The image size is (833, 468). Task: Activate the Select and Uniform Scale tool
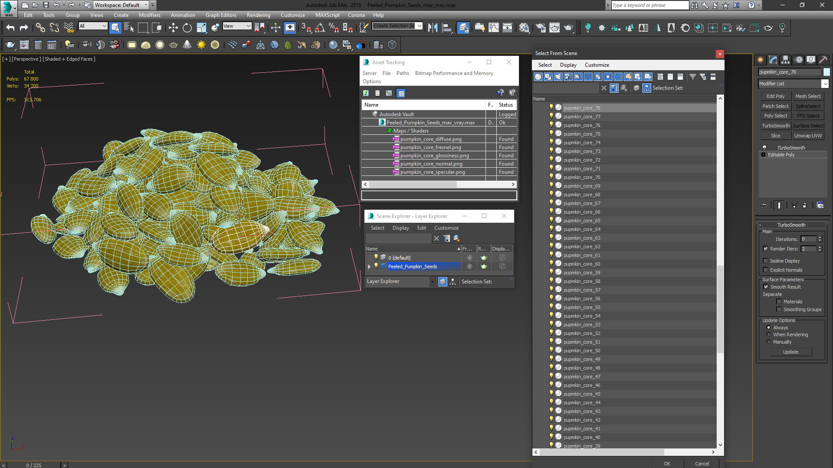click(x=201, y=28)
